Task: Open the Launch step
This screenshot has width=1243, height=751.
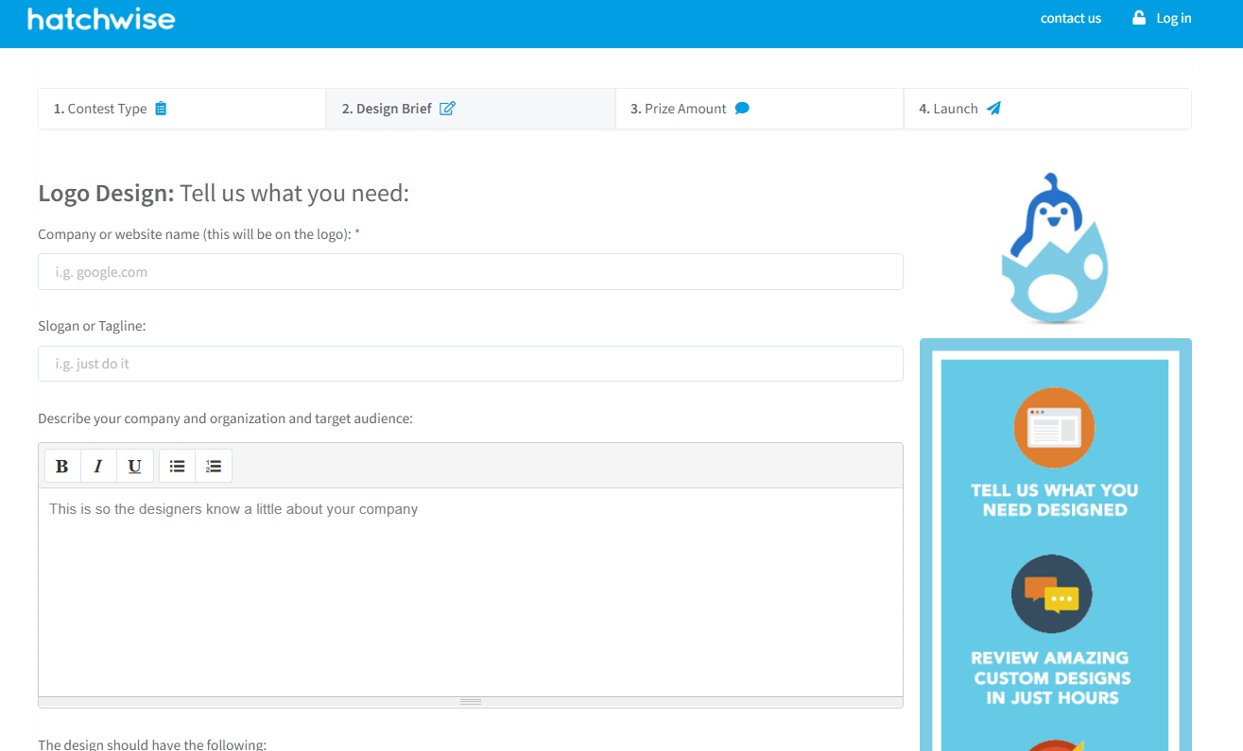Action: 948,108
